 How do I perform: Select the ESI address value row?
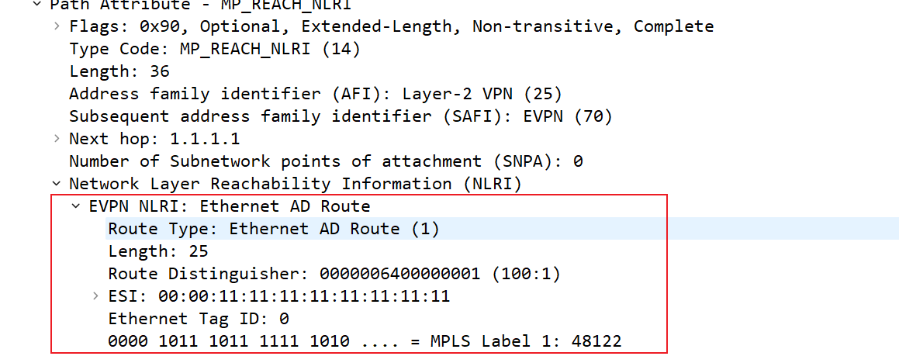[279, 296]
